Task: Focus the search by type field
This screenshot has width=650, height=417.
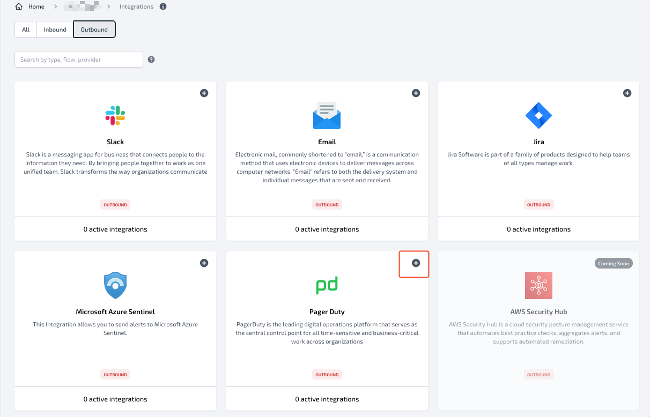Action: click(x=79, y=59)
